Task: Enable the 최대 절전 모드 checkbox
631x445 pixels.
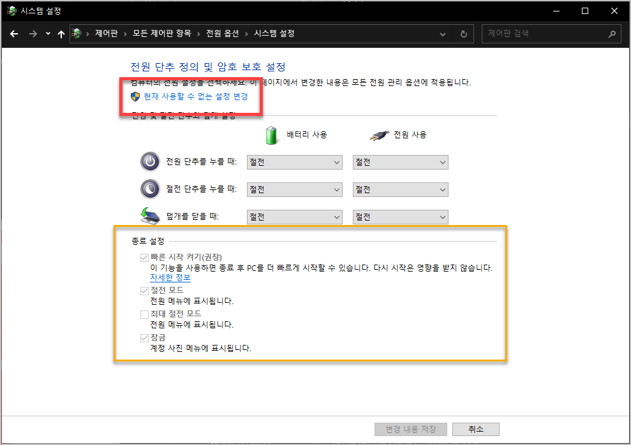Action: 145,314
